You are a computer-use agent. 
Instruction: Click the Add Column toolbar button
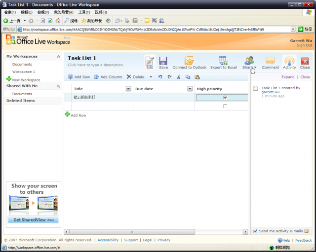coord(108,77)
